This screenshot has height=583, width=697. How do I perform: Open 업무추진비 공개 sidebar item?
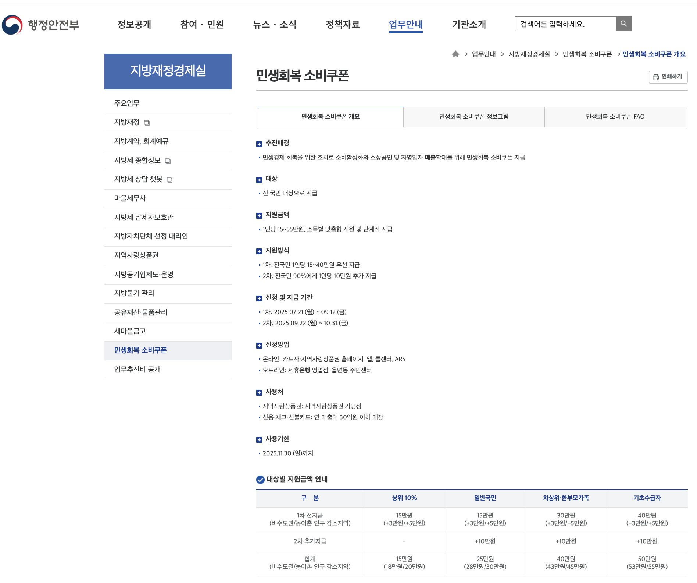click(168, 370)
